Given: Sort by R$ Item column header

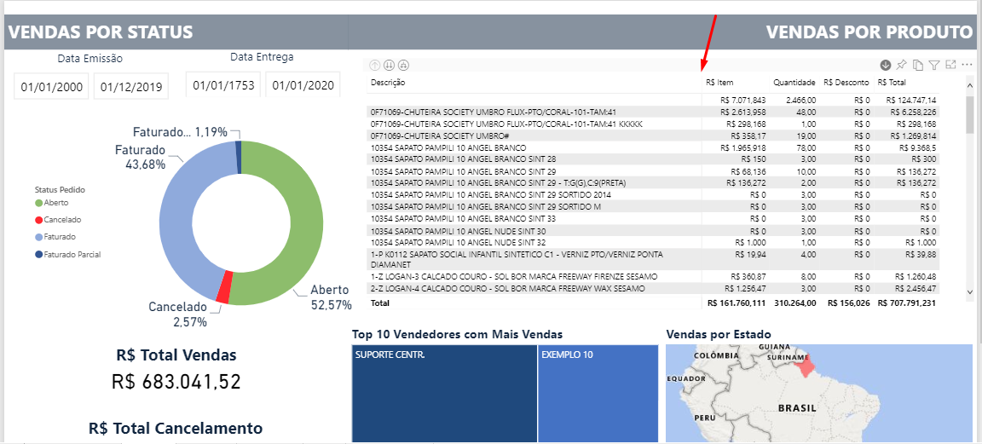Looking at the screenshot, I should coord(719,82).
